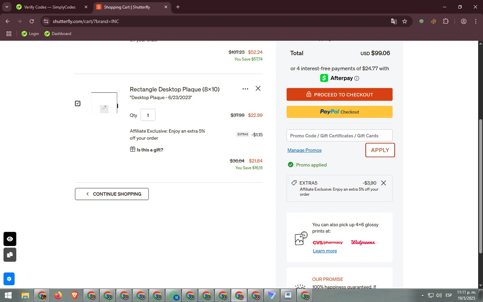The height and width of the screenshot is (302, 483).
Task: Go back to previous page
Action: point(8,21)
